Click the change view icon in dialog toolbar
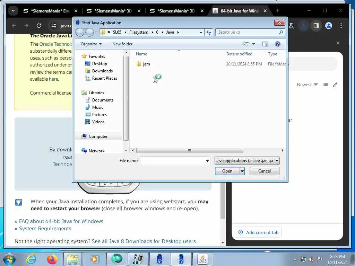This screenshot has width=355, height=266. click(x=246, y=44)
